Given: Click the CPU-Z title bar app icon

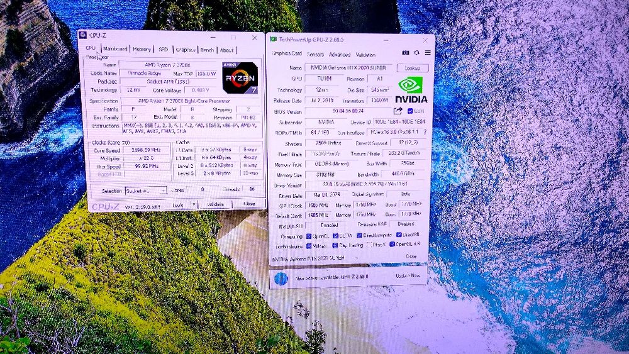Looking at the screenshot, I should point(82,35).
